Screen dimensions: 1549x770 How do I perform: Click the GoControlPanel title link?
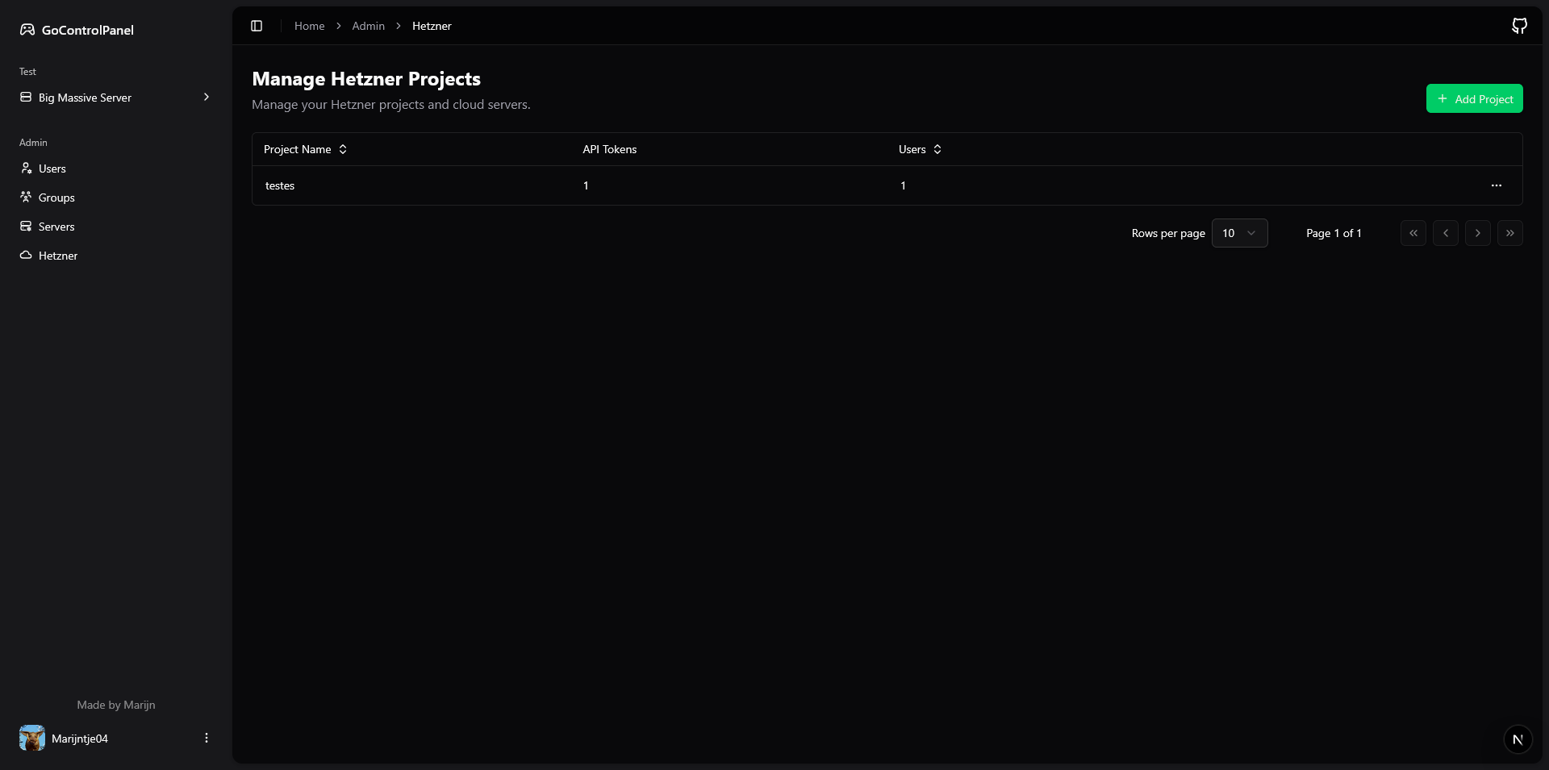88,30
